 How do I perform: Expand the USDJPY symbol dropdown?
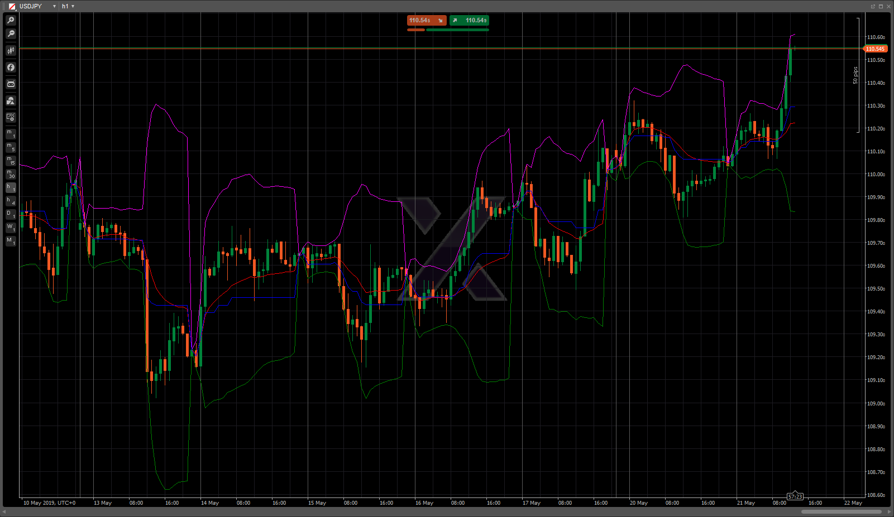coord(54,6)
